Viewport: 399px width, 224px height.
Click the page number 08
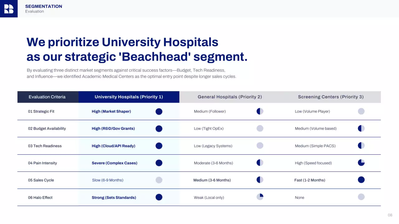[x=390, y=215]
